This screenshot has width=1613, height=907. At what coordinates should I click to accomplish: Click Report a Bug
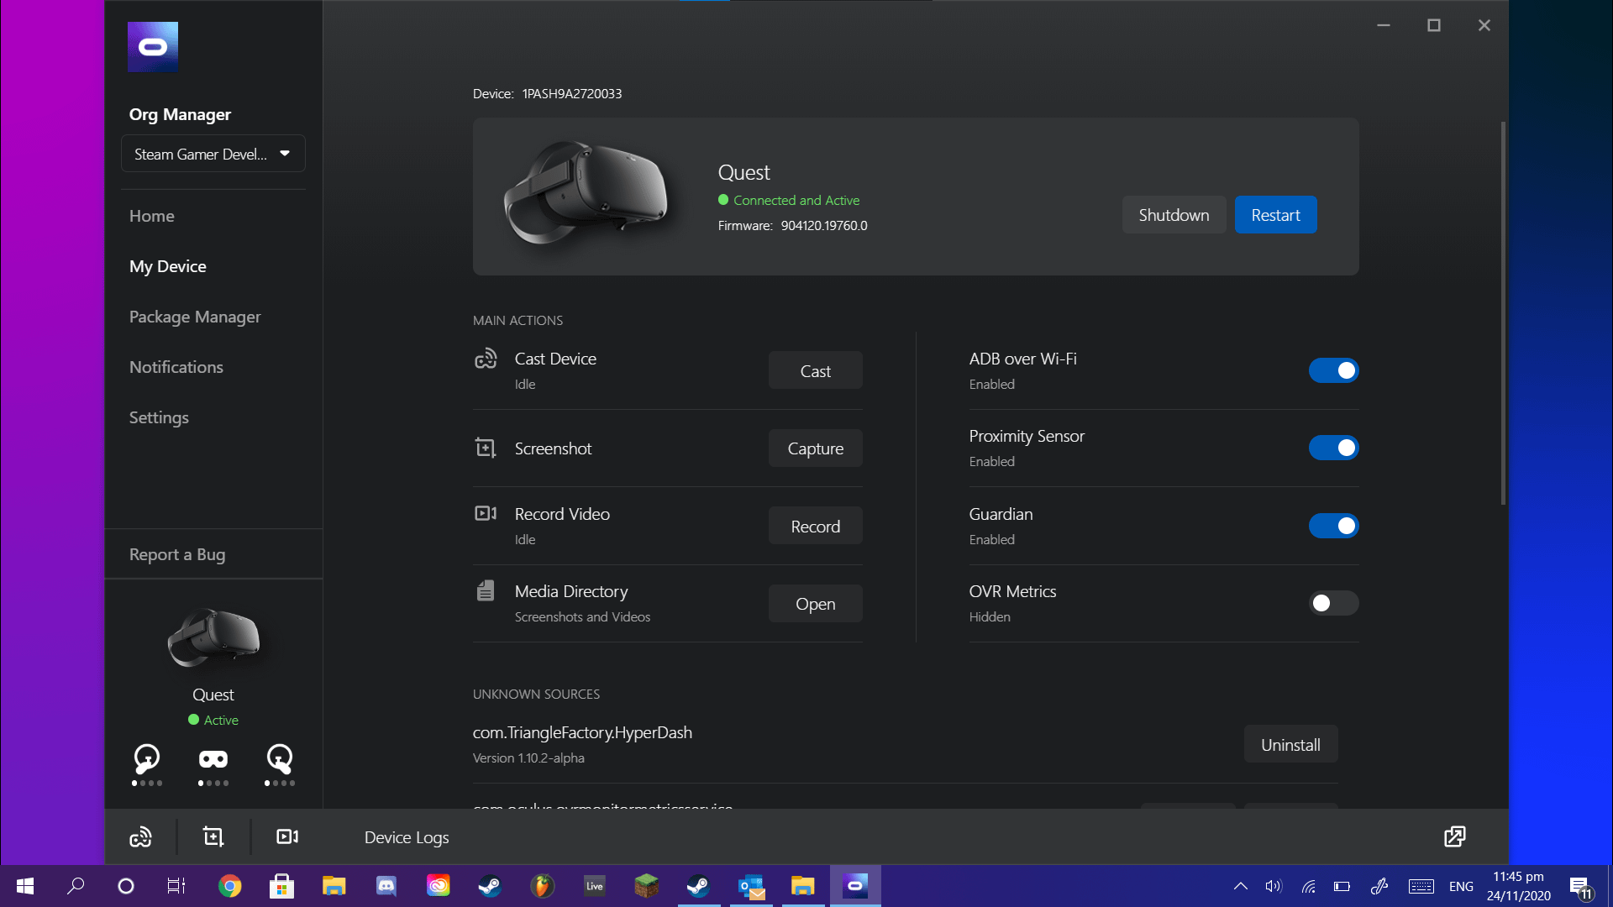pos(177,554)
